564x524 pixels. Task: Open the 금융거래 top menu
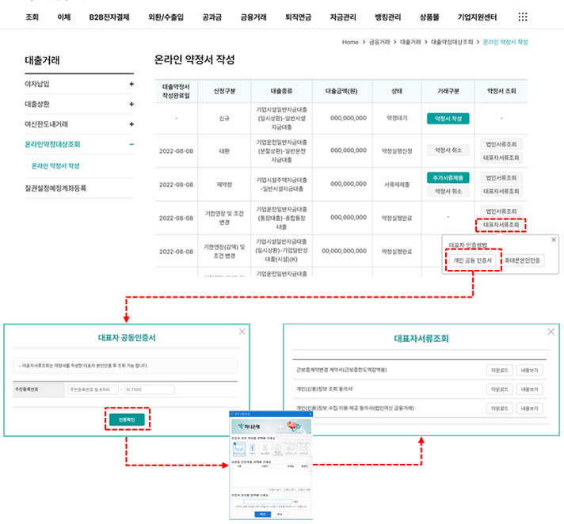pyautogui.click(x=253, y=17)
